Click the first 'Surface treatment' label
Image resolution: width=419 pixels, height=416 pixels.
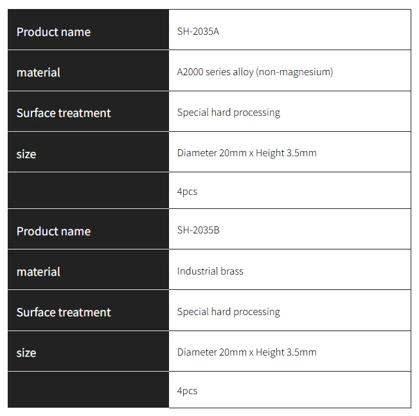tap(64, 113)
